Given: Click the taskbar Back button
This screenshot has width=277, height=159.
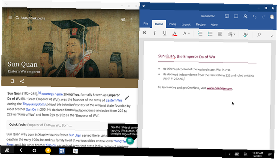Looking at the screenshot, I should pyautogui.click(x=21, y=150).
